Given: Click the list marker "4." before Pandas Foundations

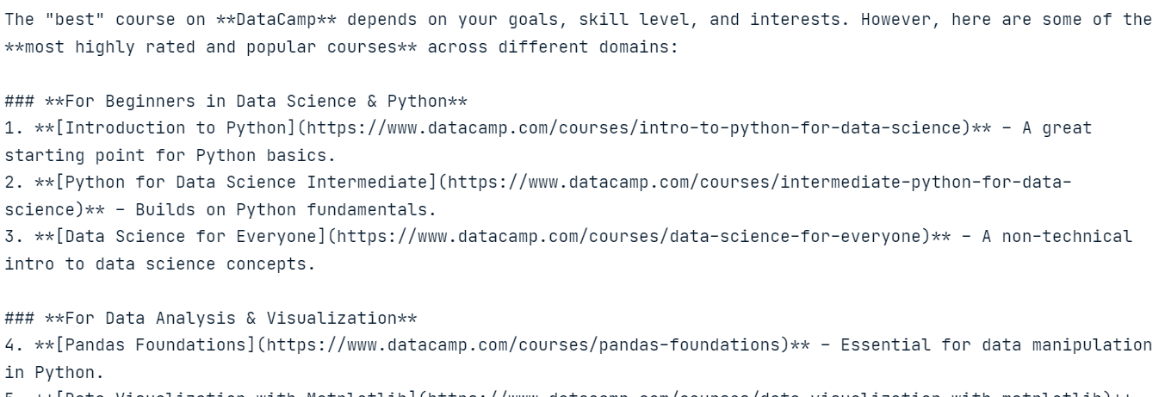Looking at the screenshot, I should (15, 345).
